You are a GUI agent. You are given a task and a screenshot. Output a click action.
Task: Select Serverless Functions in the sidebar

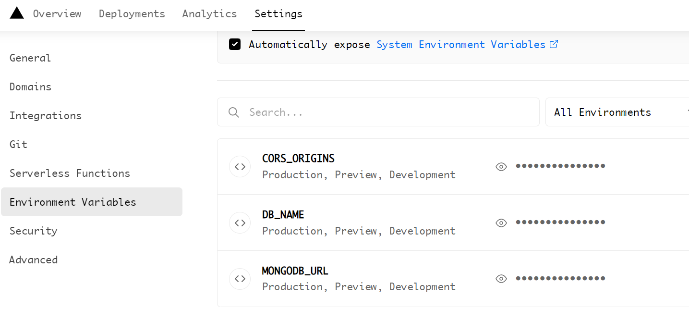(x=70, y=173)
